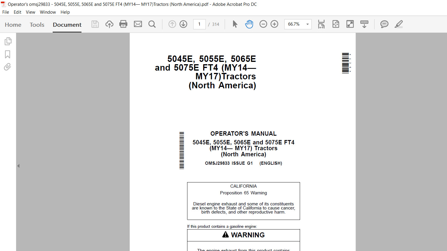Click the fit one full page icon
The image size is (447, 251).
[336, 24]
